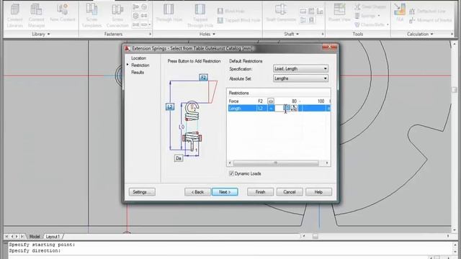
Task: Toggle the Dynamic Loads checkbox
Action: click(x=231, y=173)
